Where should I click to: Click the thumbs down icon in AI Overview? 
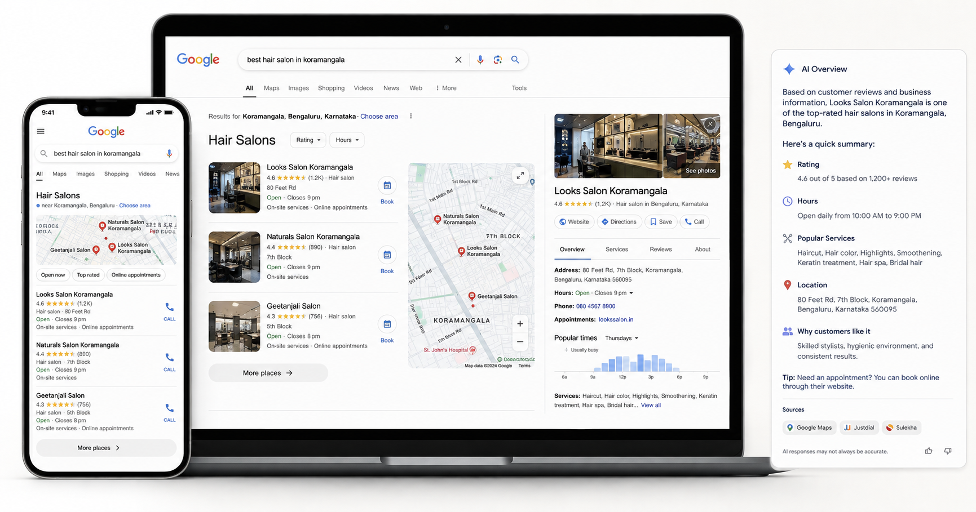point(948,451)
